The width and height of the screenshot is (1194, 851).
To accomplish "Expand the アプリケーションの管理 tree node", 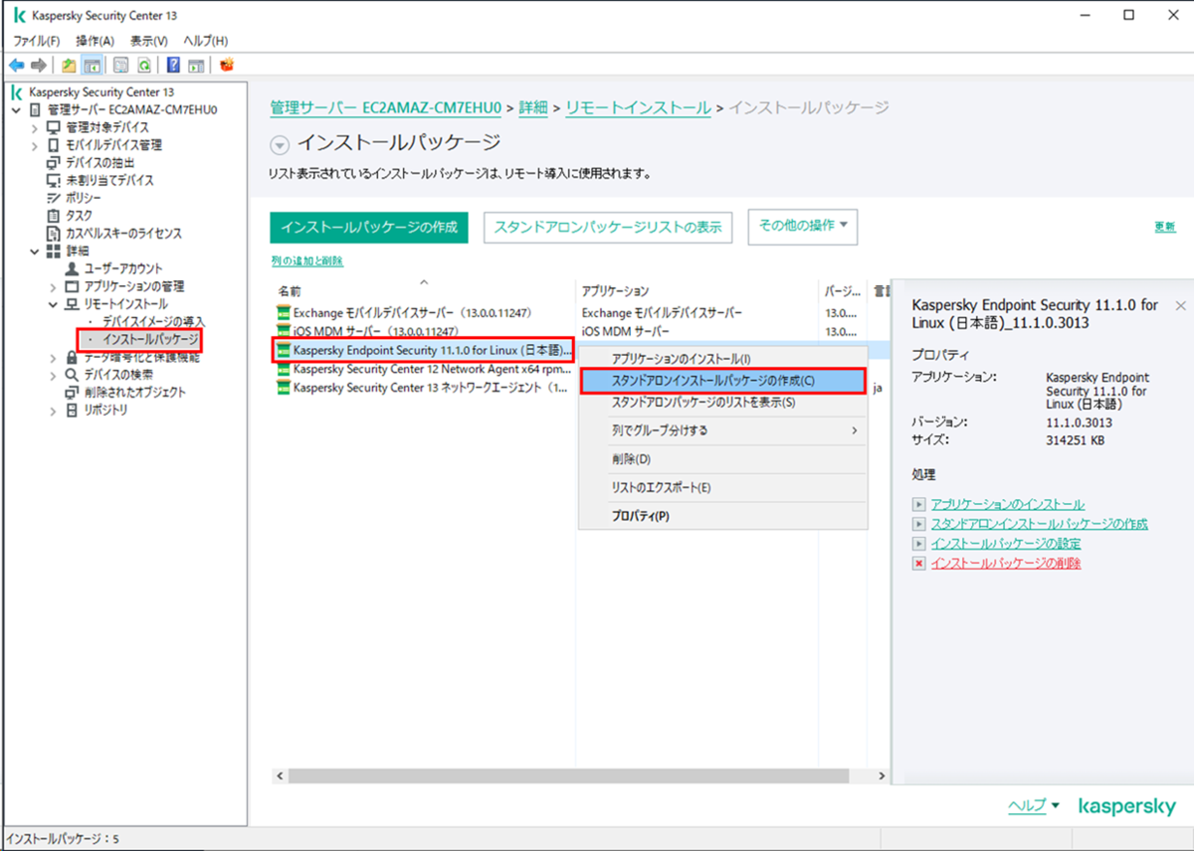I will pyautogui.click(x=53, y=286).
